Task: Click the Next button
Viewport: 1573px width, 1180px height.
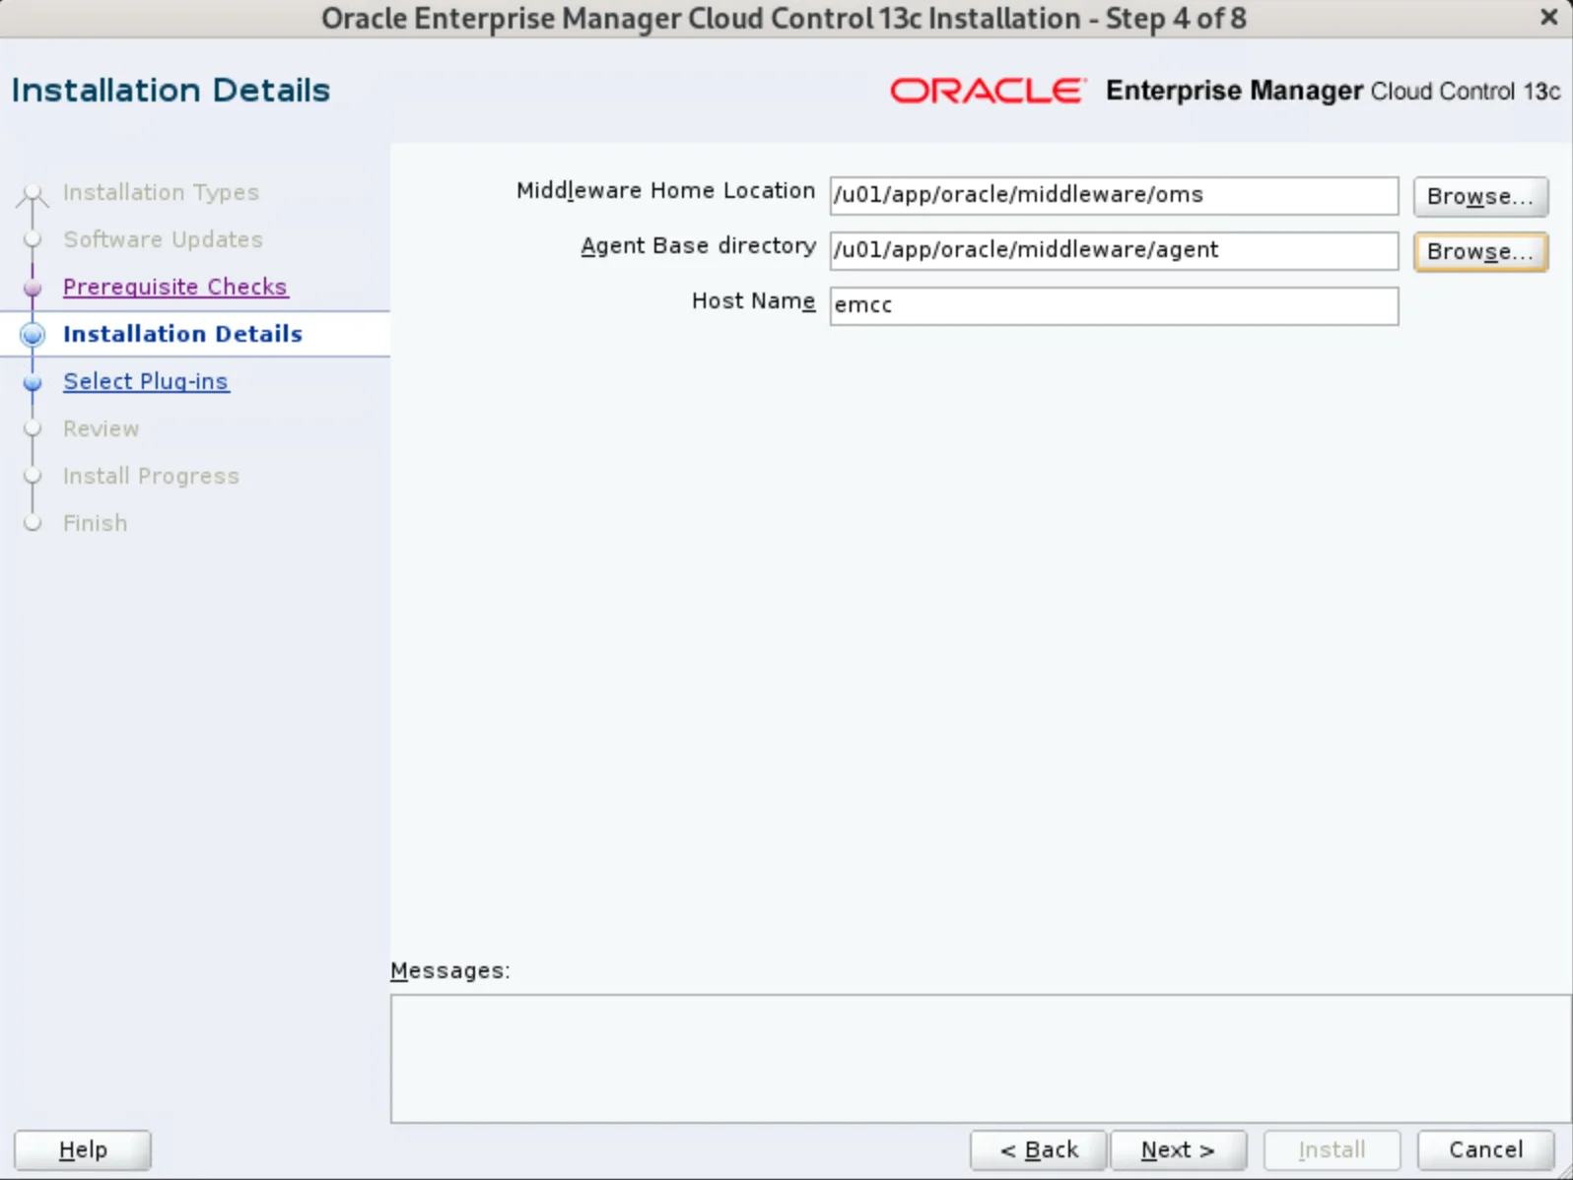Action: (1178, 1149)
